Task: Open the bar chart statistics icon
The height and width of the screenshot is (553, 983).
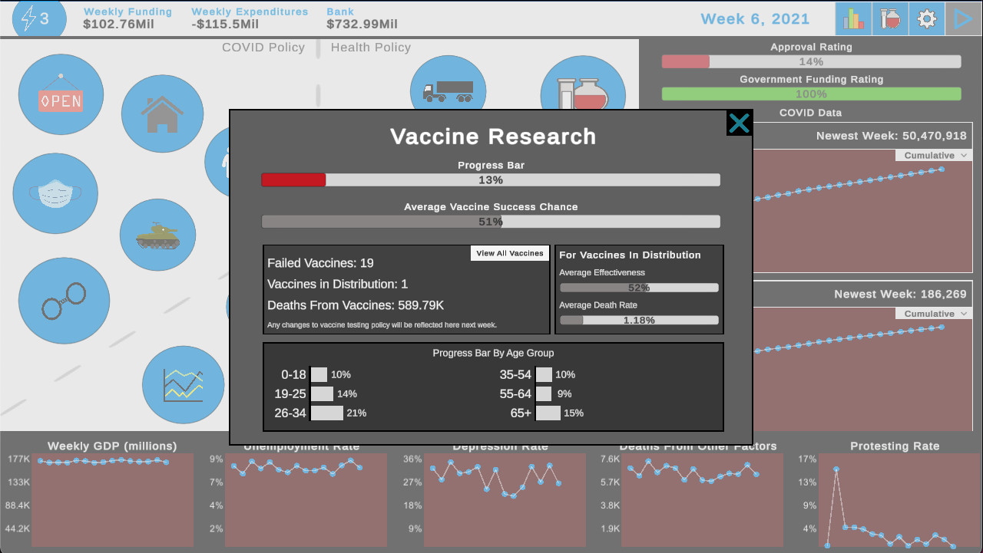Action: [853, 18]
